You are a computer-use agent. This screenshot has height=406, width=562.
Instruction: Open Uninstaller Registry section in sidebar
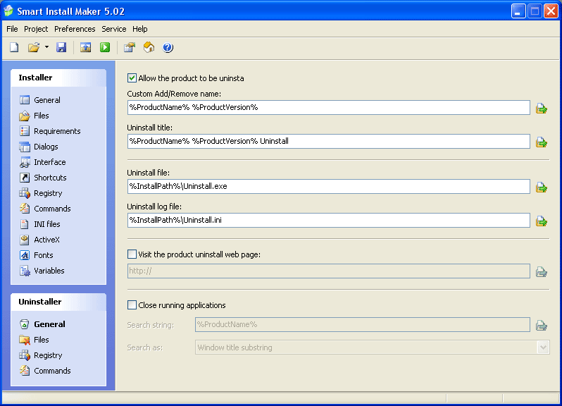point(48,355)
